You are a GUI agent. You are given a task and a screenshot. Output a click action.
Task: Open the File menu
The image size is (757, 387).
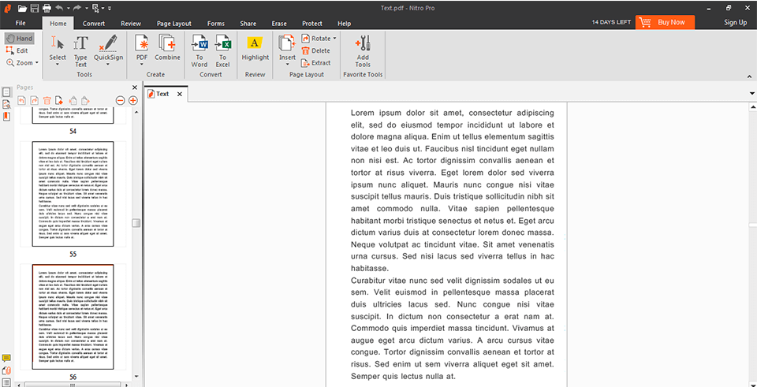click(x=21, y=23)
